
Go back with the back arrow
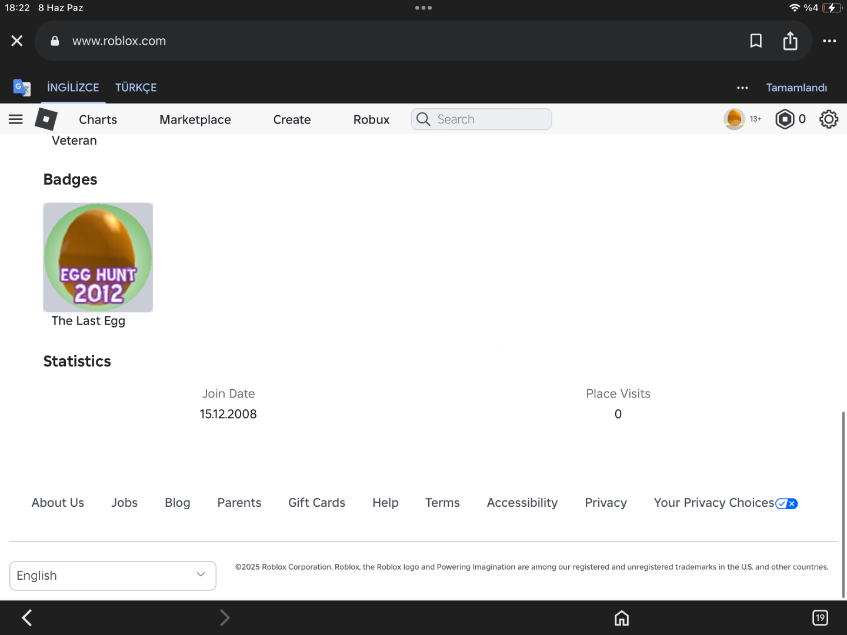tap(26, 617)
